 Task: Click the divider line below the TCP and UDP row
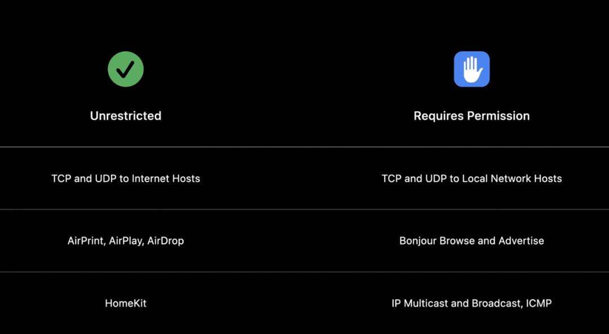coord(304,210)
